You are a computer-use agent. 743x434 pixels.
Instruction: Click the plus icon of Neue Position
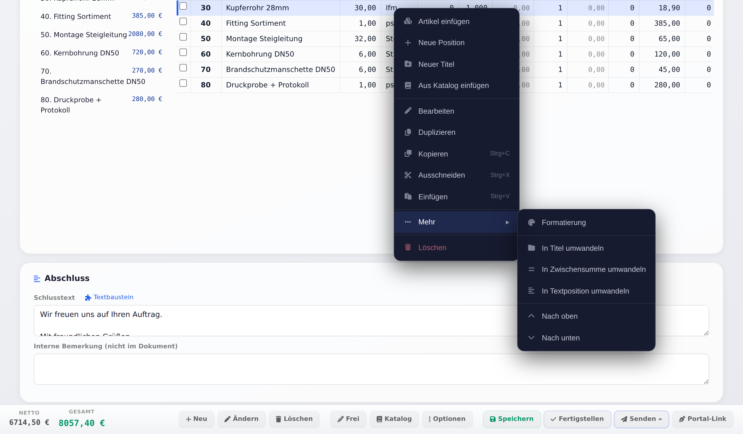(408, 43)
